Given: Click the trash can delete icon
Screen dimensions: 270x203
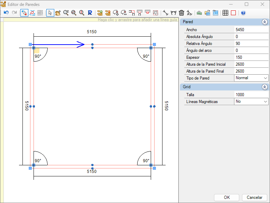Looking at the screenshot, I should click(x=181, y=13).
